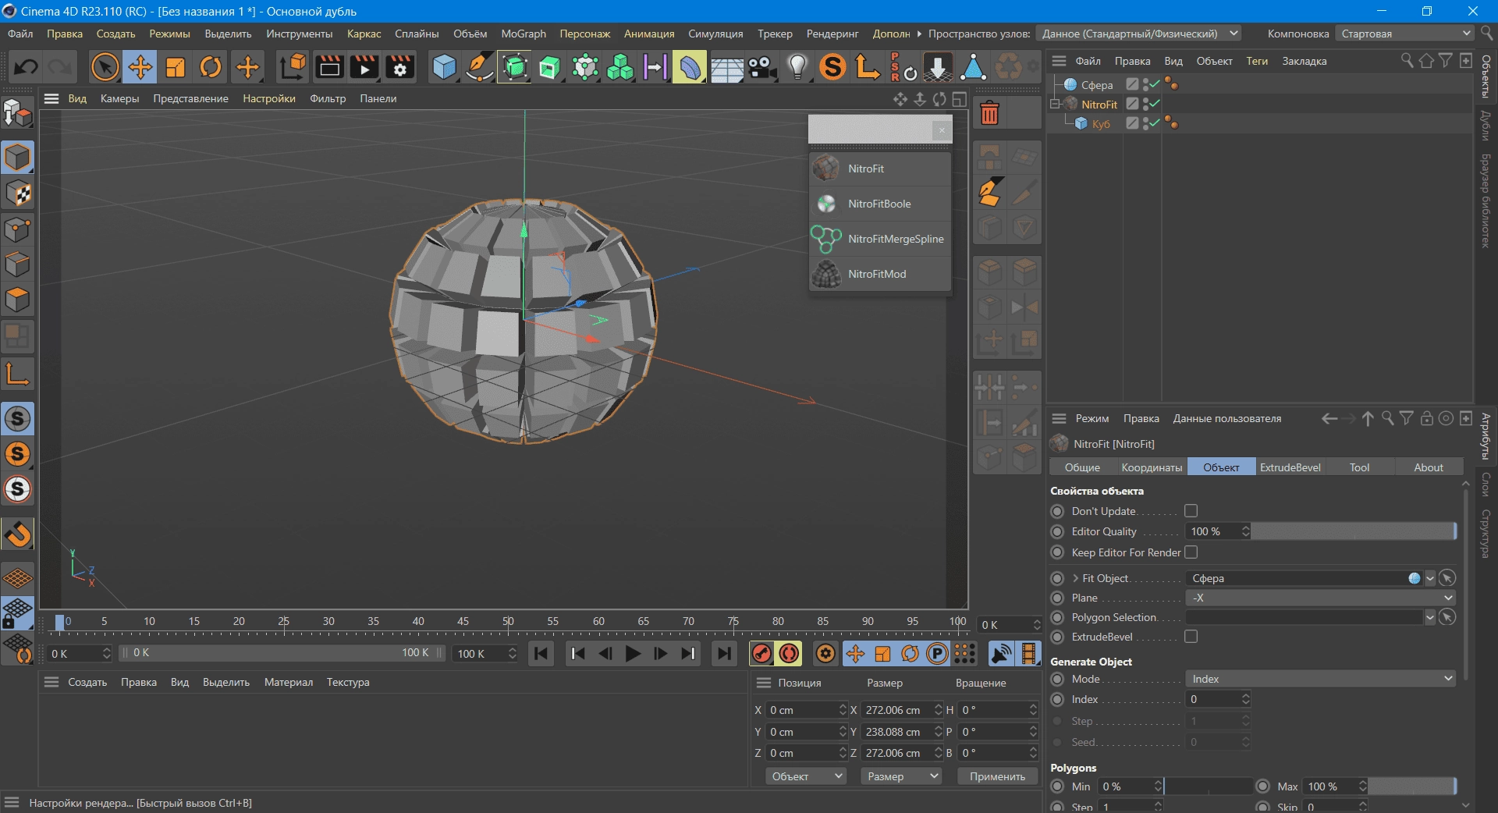Play the animation forward
The width and height of the screenshot is (1498, 813).
633,654
